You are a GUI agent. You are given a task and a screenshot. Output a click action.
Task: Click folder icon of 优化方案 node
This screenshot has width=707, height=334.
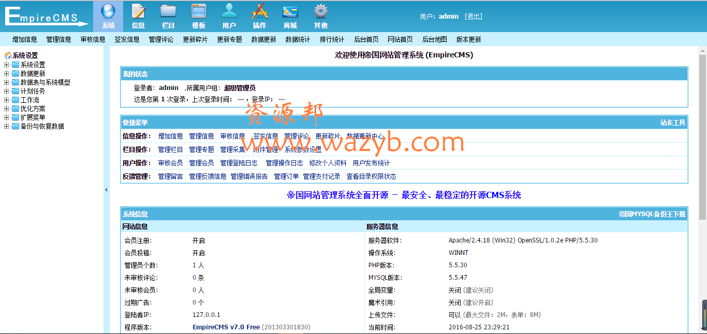coord(16,109)
